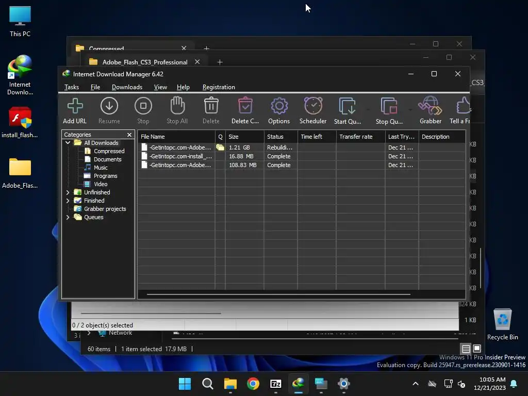Click the Delete trash icon
This screenshot has height=396, width=528.
click(211, 110)
